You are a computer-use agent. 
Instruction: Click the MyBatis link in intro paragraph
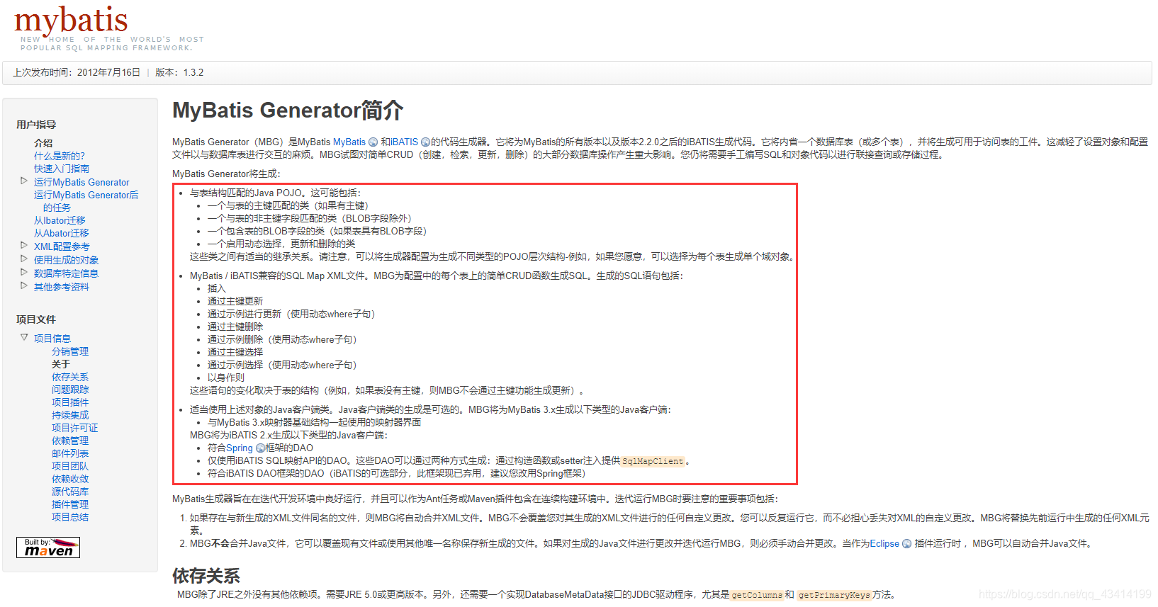pos(349,142)
